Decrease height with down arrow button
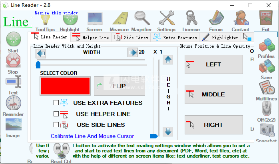 coord(168,132)
